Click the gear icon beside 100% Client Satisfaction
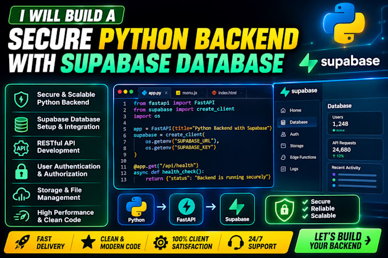 [160, 243]
